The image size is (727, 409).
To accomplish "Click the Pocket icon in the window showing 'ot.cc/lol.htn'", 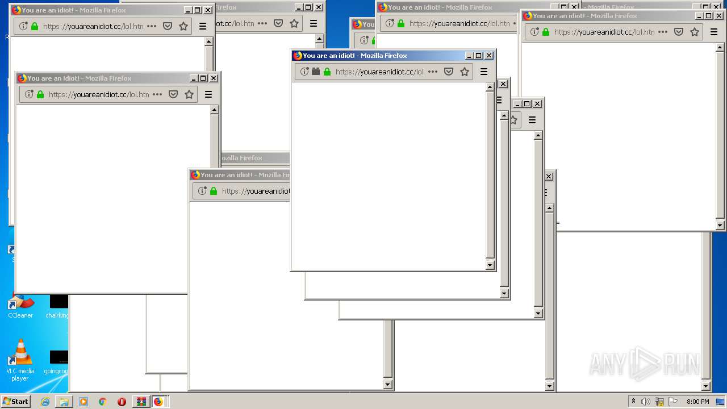I will click(x=278, y=23).
